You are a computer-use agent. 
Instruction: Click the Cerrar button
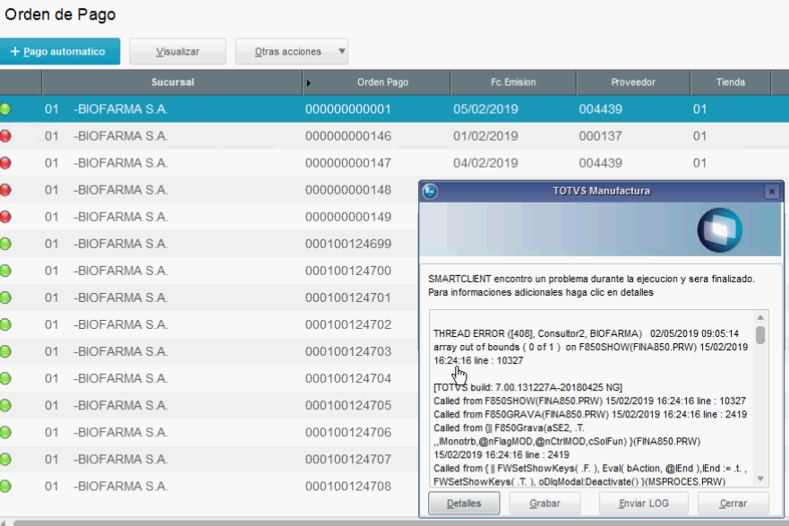click(733, 504)
